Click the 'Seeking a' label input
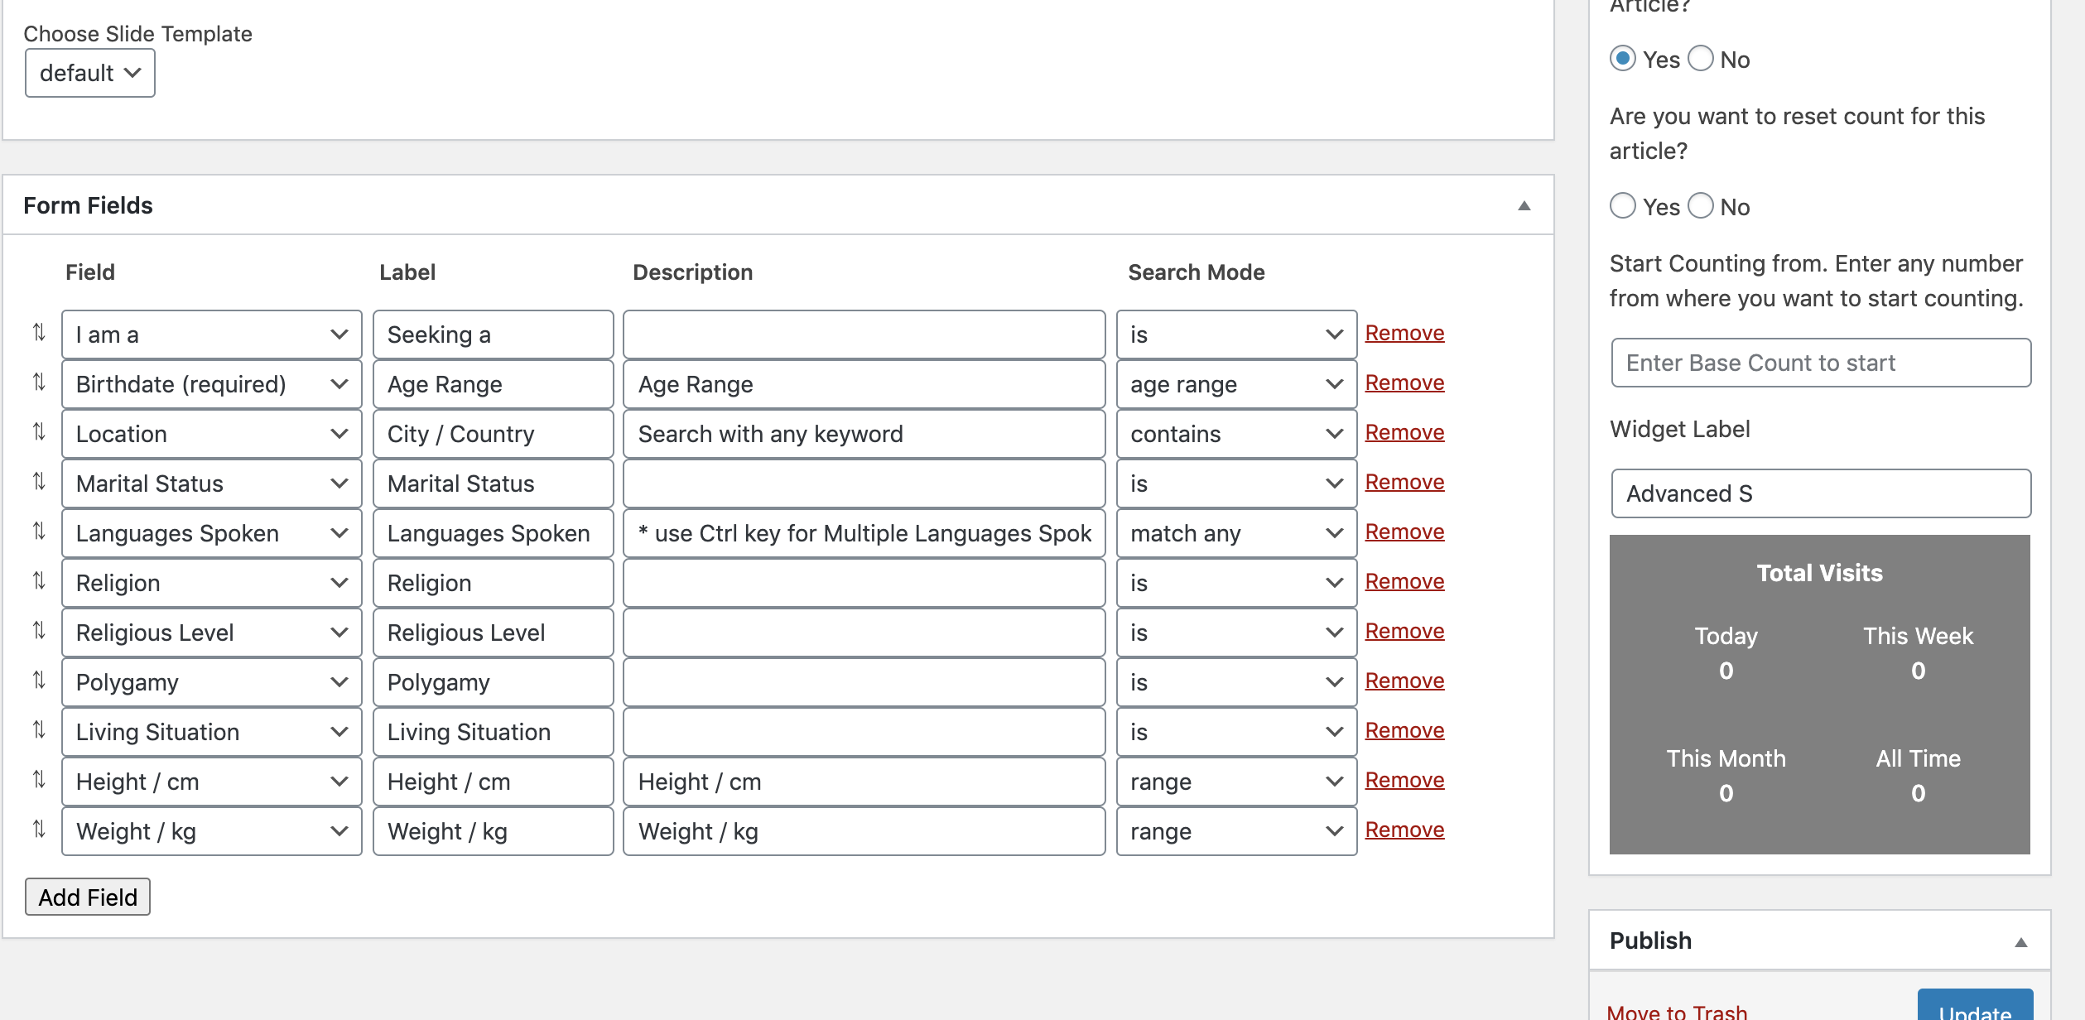This screenshot has width=2085, height=1020. (494, 334)
